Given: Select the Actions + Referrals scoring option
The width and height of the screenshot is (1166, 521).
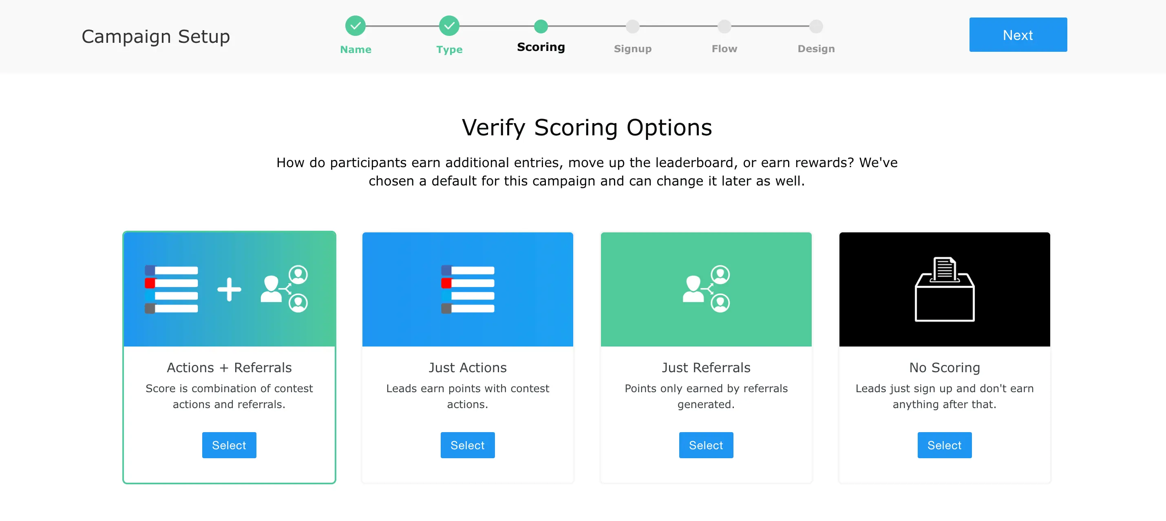Looking at the screenshot, I should point(229,445).
